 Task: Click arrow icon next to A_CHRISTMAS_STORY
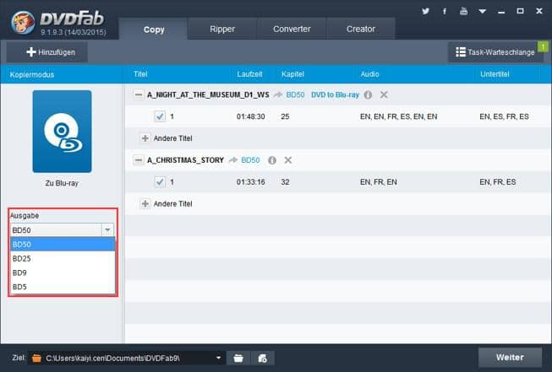click(x=232, y=160)
